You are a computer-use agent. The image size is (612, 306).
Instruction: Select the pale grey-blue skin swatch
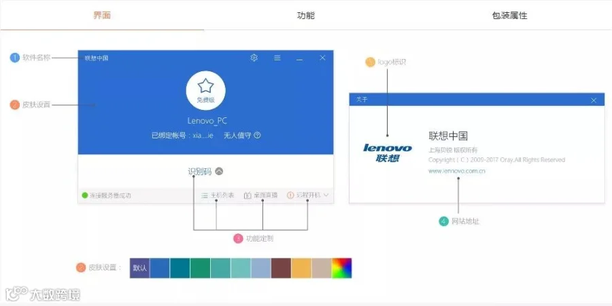click(x=261, y=268)
